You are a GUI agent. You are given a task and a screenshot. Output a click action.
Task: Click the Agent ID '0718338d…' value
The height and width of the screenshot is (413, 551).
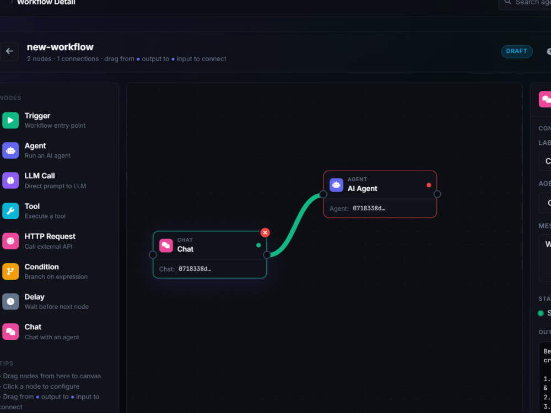click(369, 208)
